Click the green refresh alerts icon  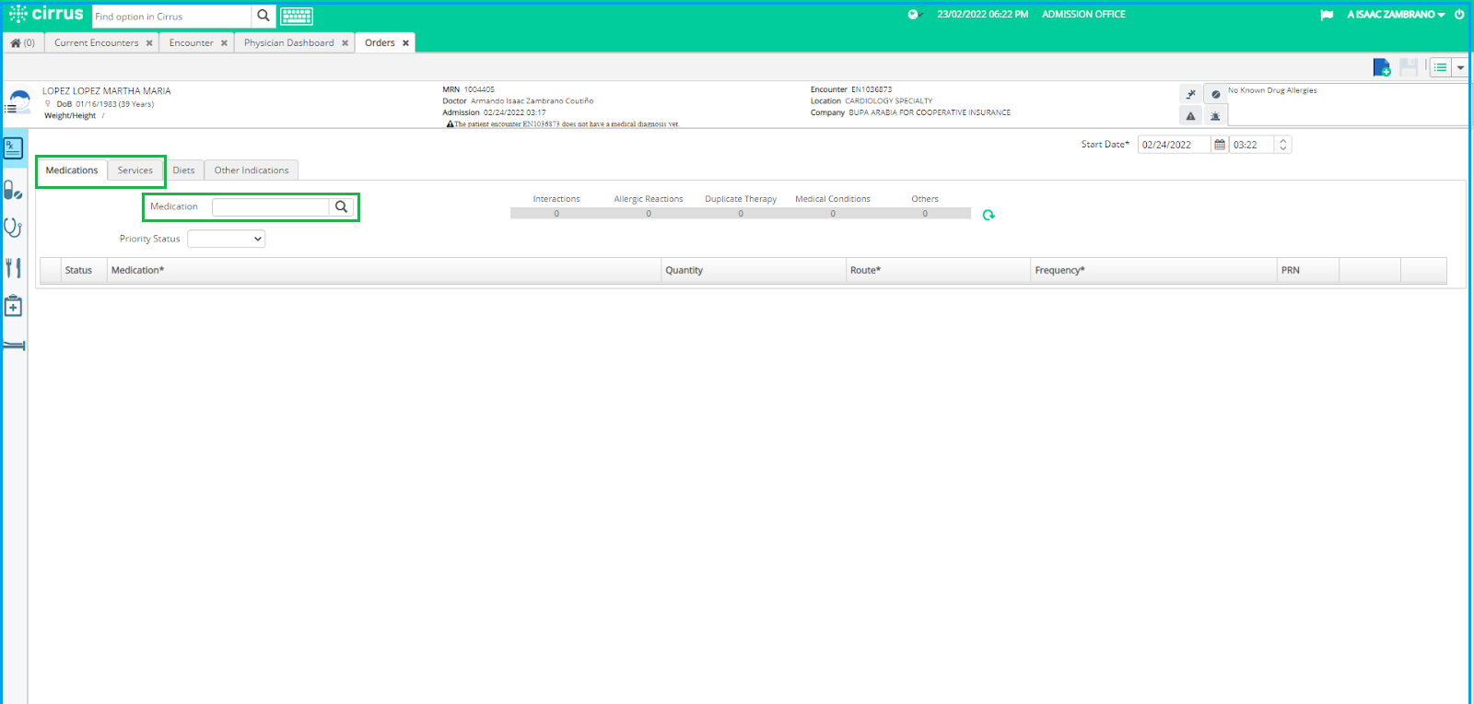[x=989, y=215]
